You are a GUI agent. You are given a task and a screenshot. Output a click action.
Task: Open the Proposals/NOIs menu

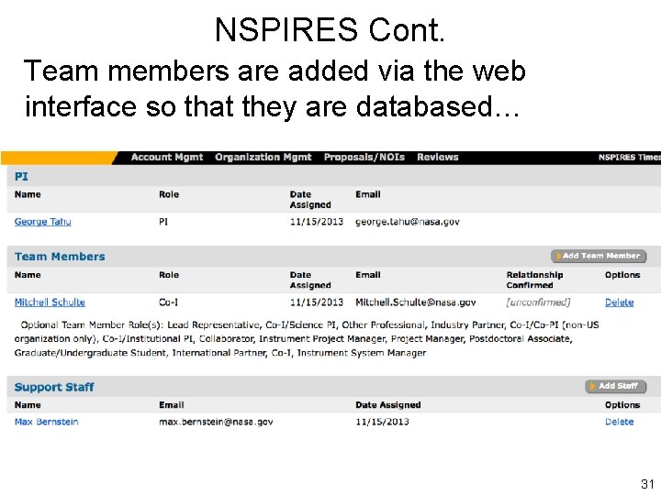click(364, 158)
